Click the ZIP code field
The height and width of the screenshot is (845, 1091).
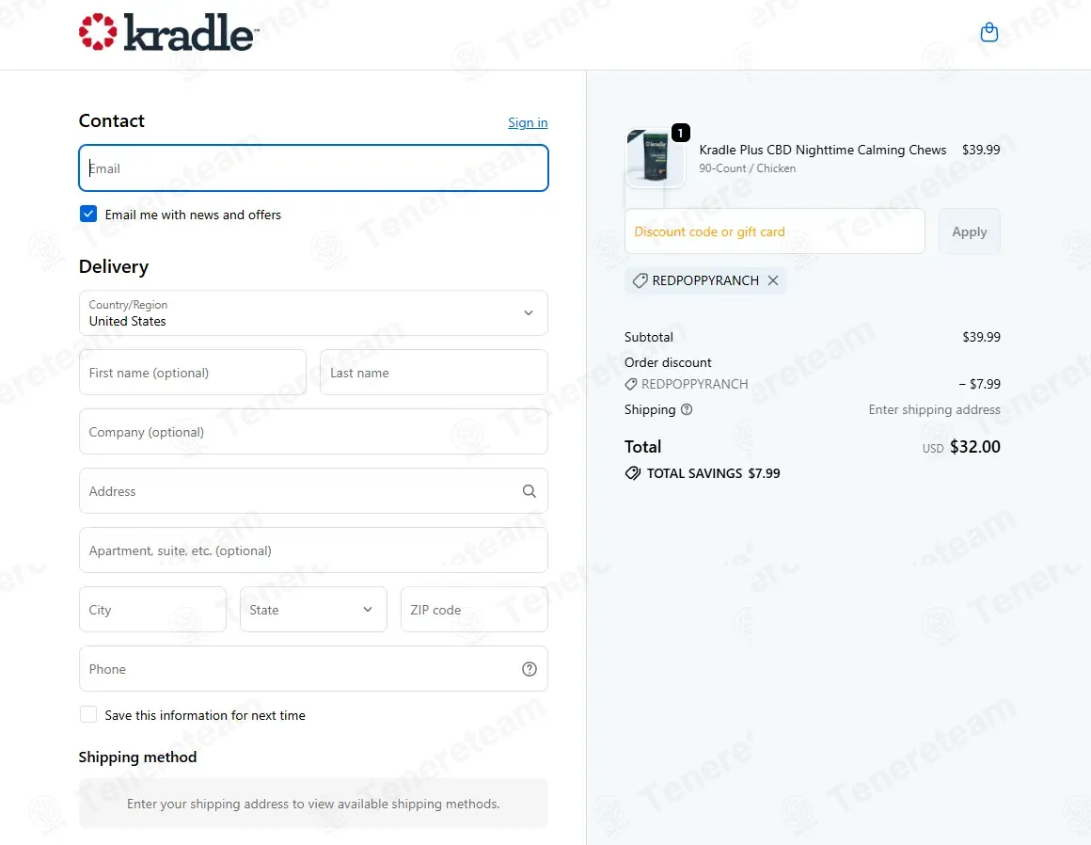click(474, 609)
